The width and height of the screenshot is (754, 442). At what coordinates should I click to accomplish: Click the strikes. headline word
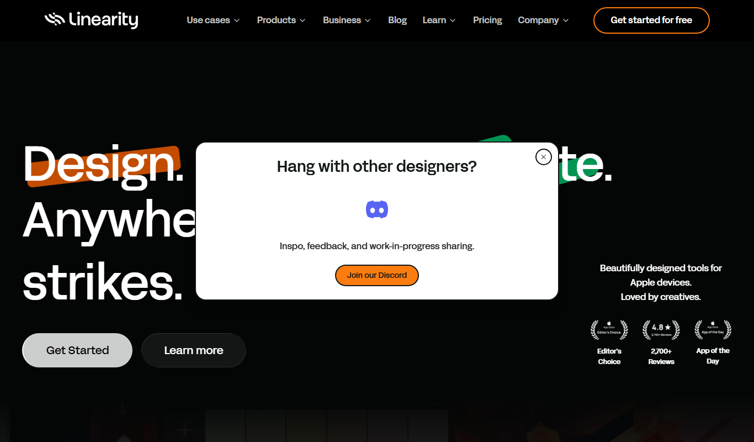point(103,281)
